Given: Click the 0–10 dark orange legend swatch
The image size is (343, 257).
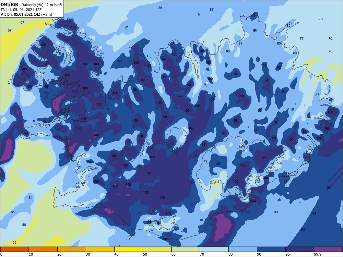Looking at the screenshot, I should click(14, 249).
